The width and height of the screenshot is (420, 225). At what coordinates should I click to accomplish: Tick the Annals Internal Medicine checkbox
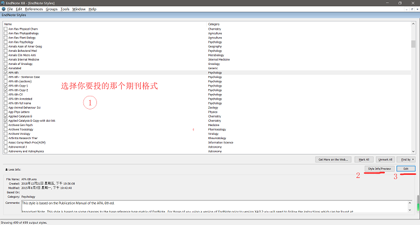pos(6,59)
